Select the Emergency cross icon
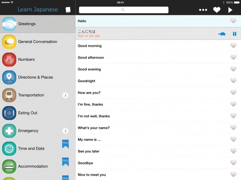Viewport: 241px width, 180px height. [9, 131]
